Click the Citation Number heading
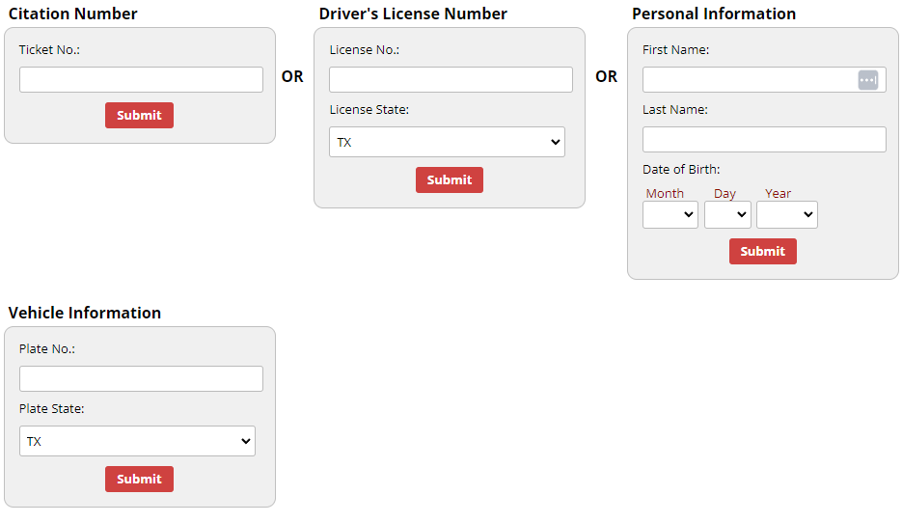This screenshot has width=902, height=523. [72, 14]
